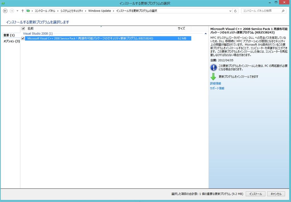Click the Windows Update address bar icon
Viewport: 291px width, 202px height.
[x=28, y=11]
